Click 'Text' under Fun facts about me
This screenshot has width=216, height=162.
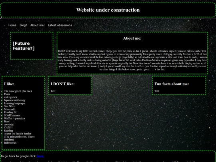[x=157, y=91]
